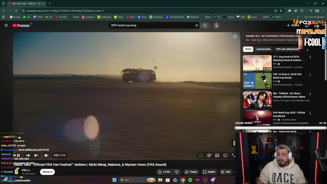Open a new browser tab

(50, 3)
